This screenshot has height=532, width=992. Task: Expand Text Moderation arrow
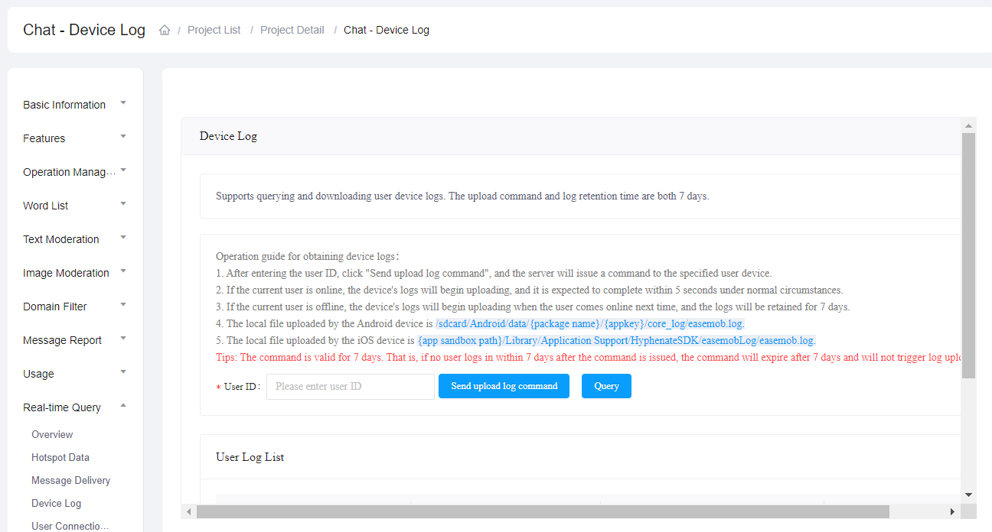[x=123, y=237]
